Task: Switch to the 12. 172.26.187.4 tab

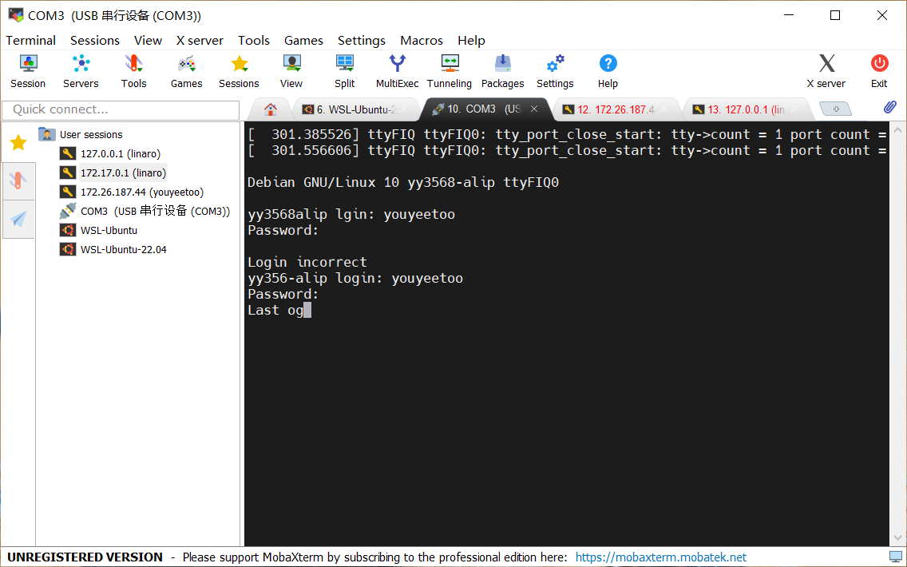Action: 615,109
